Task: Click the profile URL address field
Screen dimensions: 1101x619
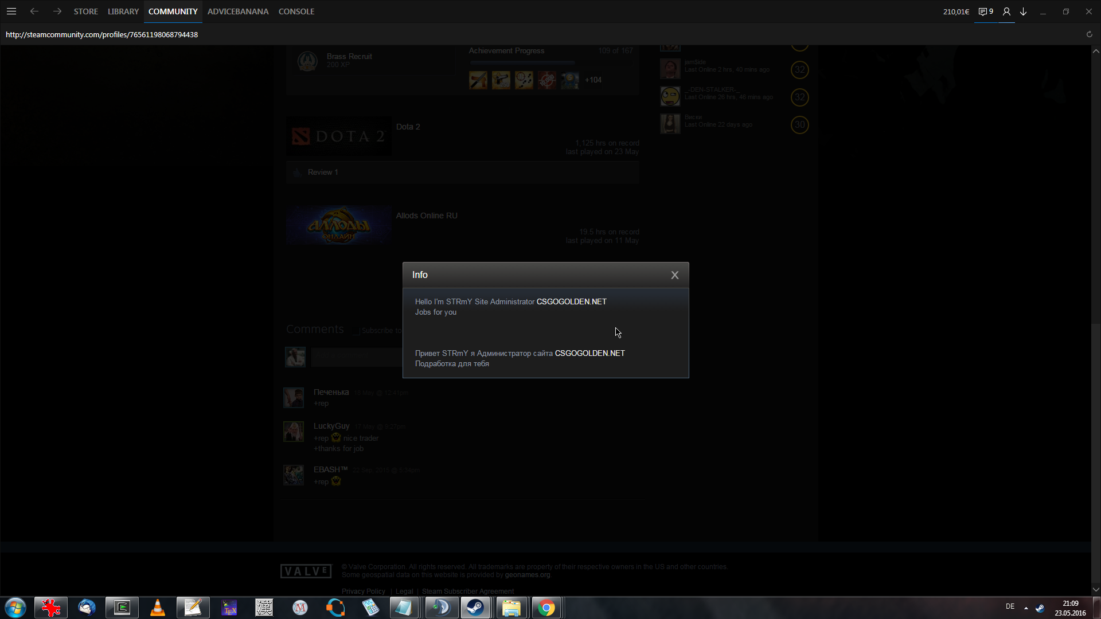Action: coord(102,34)
